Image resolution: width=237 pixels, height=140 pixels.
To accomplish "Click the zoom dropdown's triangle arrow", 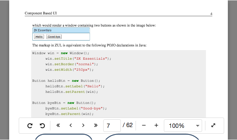I will pyautogui.click(x=197, y=126).
